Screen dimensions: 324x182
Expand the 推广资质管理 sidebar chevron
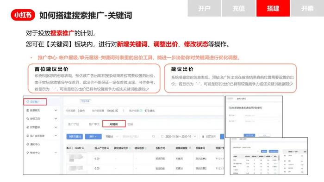point(56,136)
